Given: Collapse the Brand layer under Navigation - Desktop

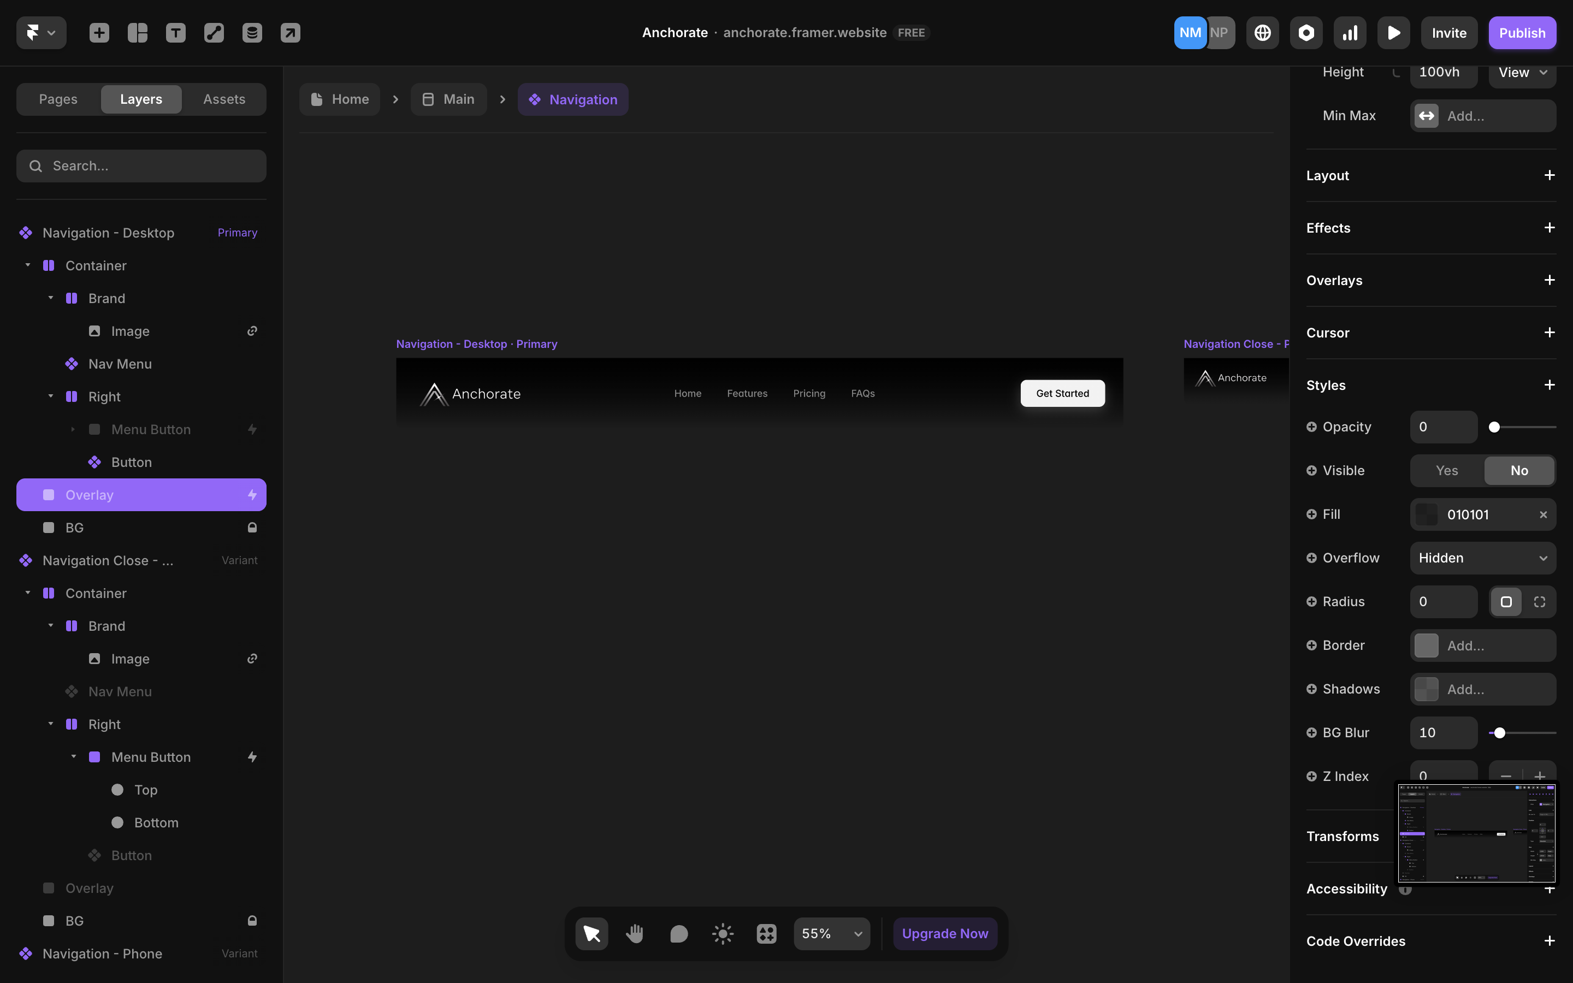Looking at the screenshot, I should [51, 298].
